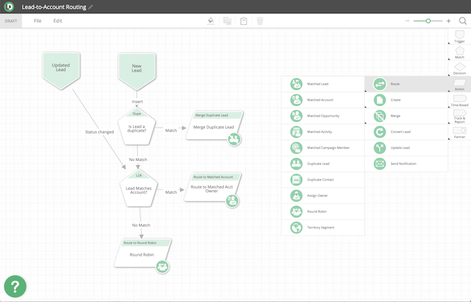Select Duplicate Contact route option

[x=323, y=180]
